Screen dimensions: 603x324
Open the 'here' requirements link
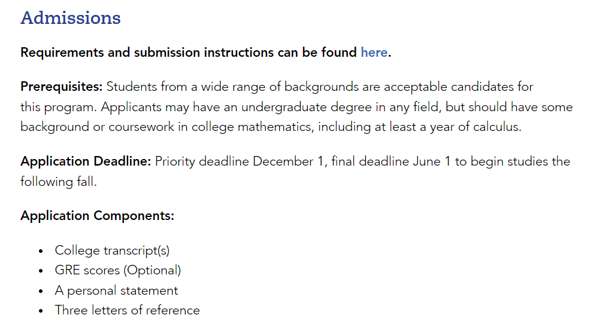[x=374, y=52]
